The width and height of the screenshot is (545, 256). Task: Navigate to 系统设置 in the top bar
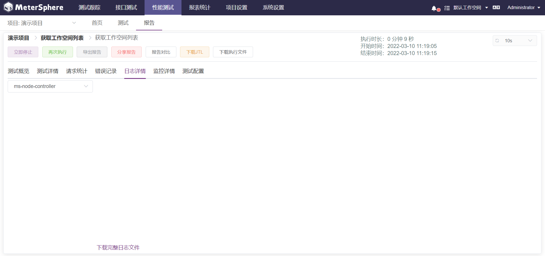(273, 8)
